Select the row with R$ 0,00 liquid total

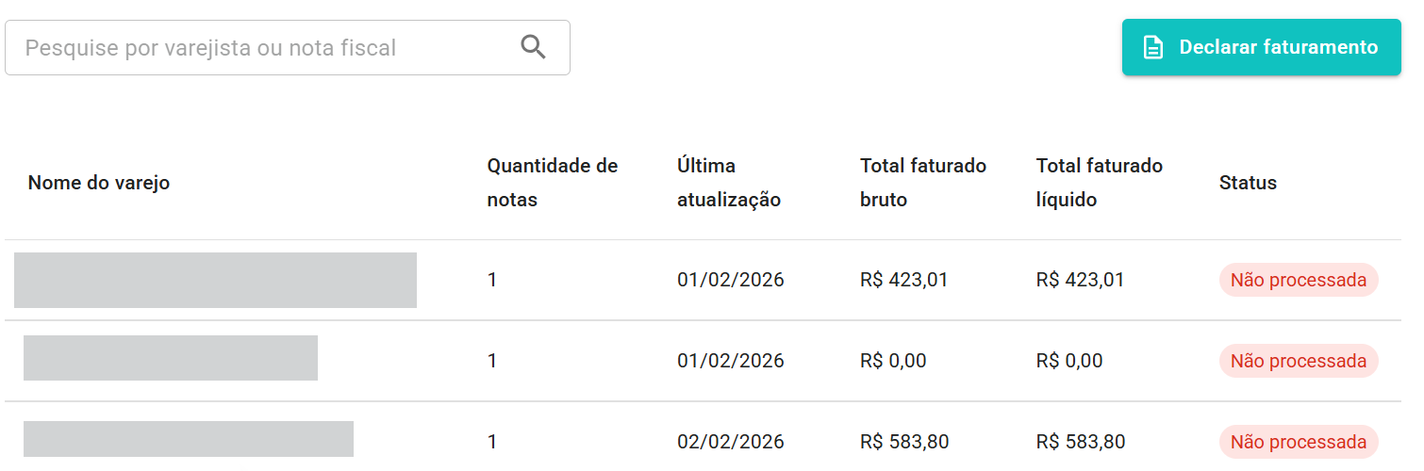click(1068, 361)
